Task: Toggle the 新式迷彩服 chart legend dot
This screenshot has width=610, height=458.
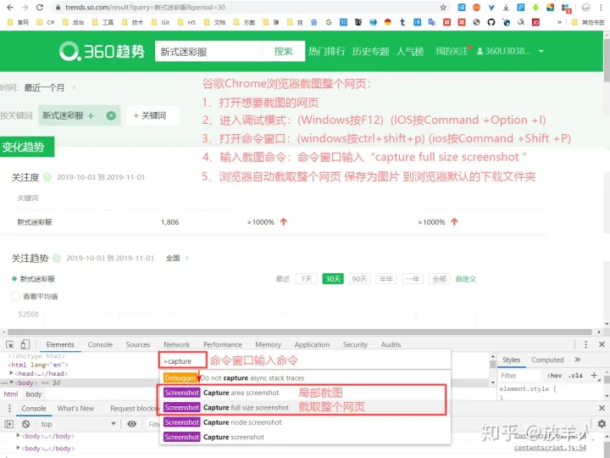Action: click(x=14, y=279)
